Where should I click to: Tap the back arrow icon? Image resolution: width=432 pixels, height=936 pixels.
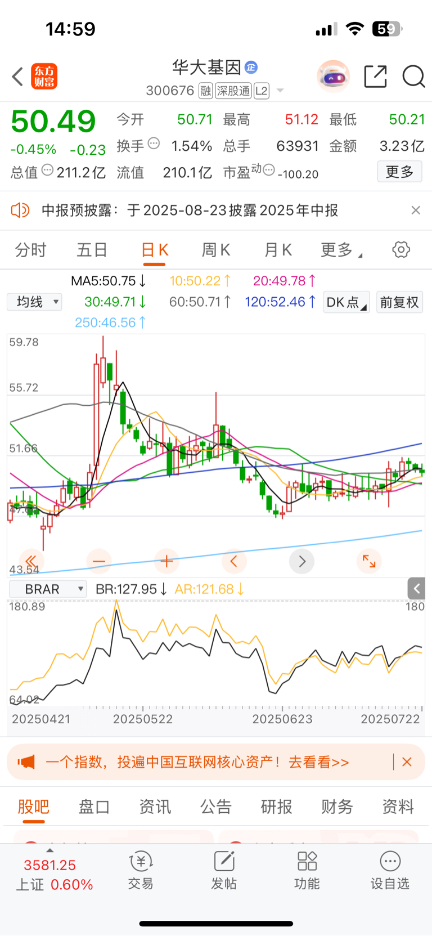(17, 77)
